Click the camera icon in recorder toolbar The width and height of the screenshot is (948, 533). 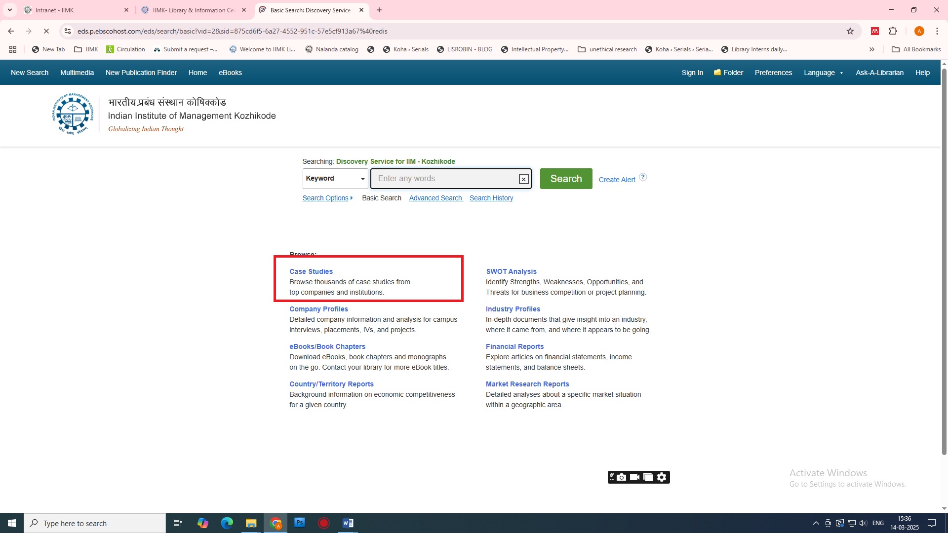click(x=622, y=477)
